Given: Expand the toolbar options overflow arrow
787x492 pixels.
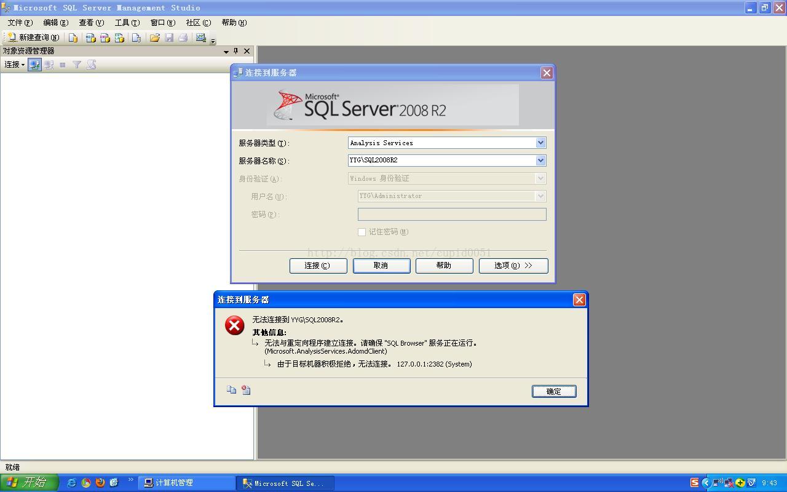Looking at the screenshot, I should 213,41.
